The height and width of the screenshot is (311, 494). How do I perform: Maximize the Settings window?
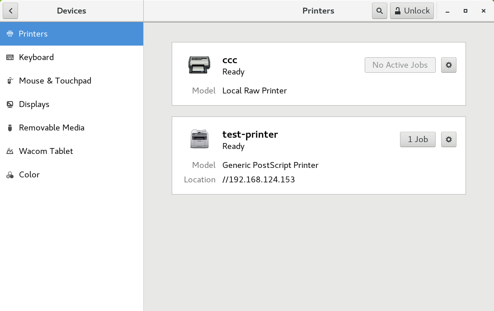[466, 11]
